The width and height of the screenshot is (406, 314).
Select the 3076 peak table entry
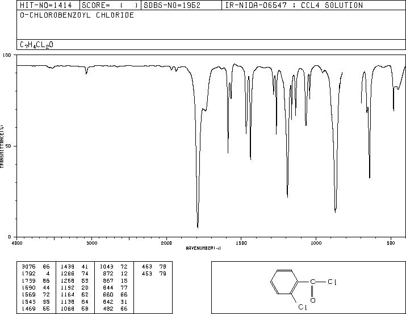pos(28,267)
